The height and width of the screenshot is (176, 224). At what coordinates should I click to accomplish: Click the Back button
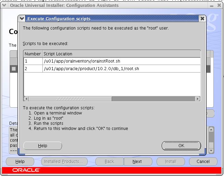(109, 162)
